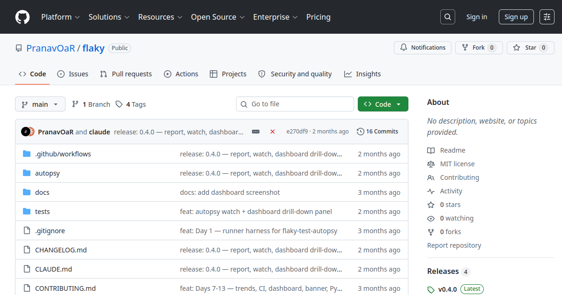The height and width of the screenshot is (295, 562).
Task: Open the claude co-author link
Action: point(99,132)
